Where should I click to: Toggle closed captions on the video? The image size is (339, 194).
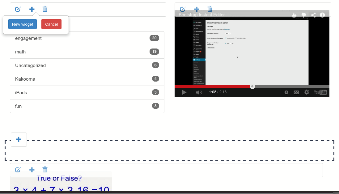tap(296, 92)
